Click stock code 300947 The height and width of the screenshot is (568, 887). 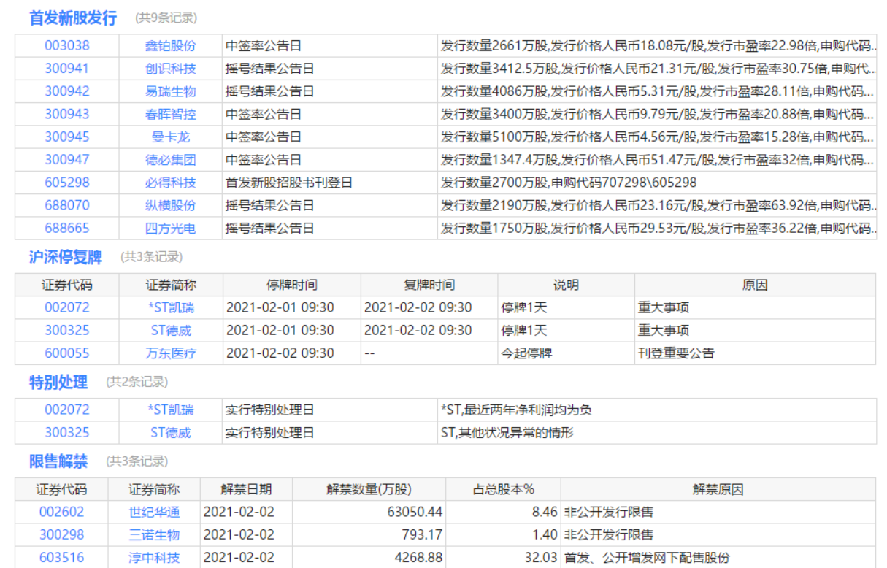point(67,159)
